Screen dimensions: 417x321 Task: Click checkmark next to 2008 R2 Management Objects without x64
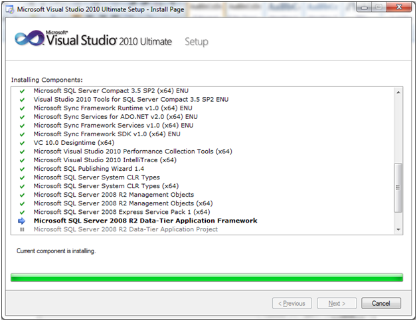point(22,195)
